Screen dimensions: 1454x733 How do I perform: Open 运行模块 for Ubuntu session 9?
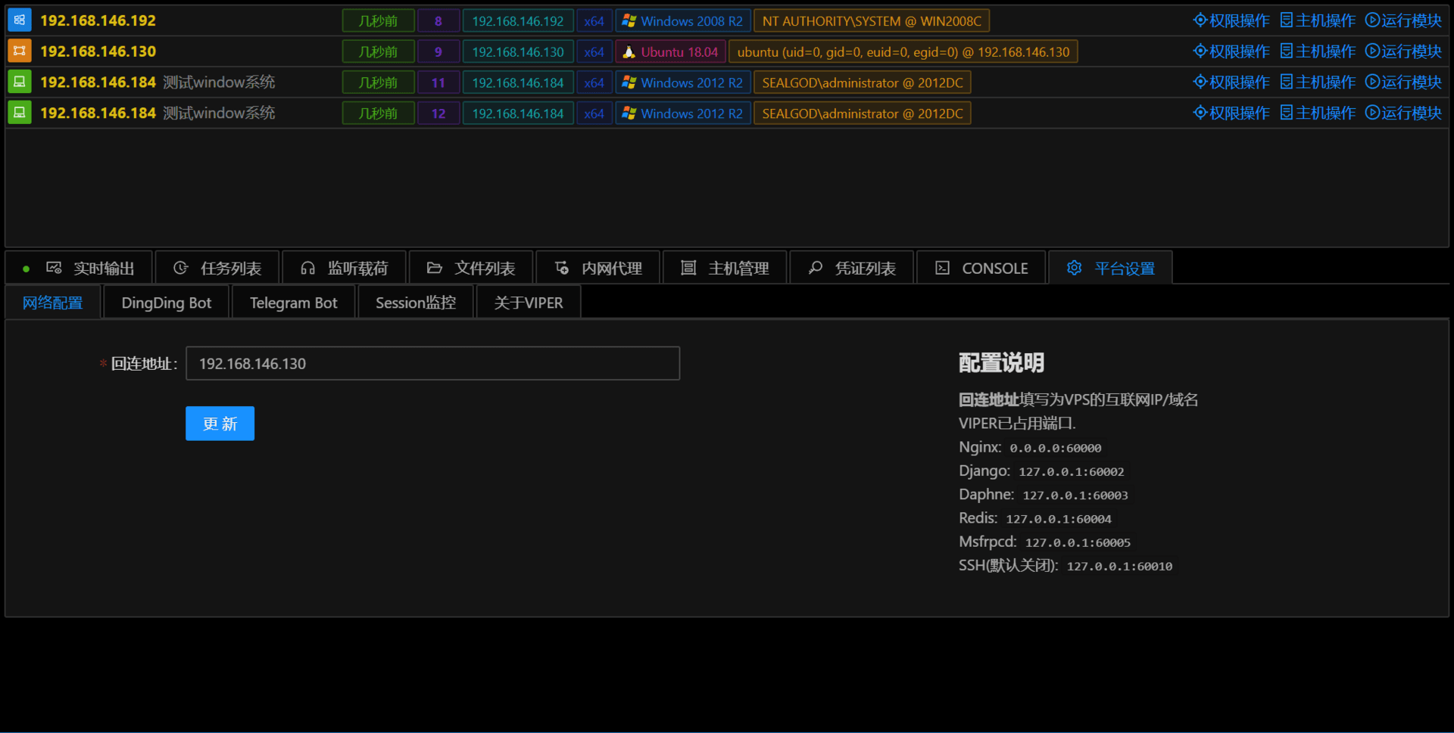pos(1403,51)
